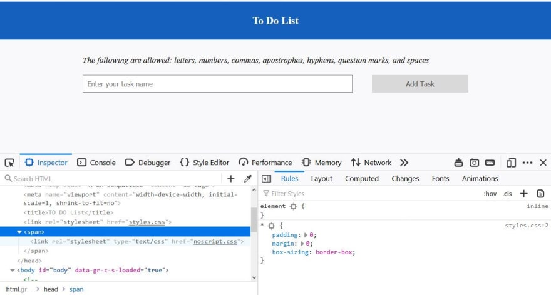Toggle the three-pane inspector icon
The height and width of the screenshot is (295, 551).
(267, 179)
